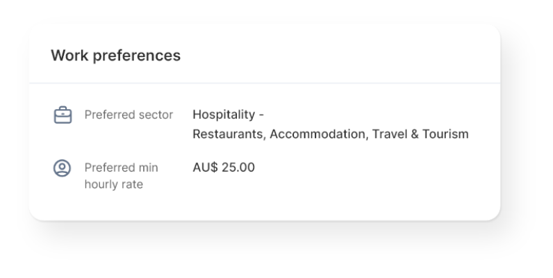Click the divider line under the heading
This screenshot has height=278, width=553.
(265, 83)
